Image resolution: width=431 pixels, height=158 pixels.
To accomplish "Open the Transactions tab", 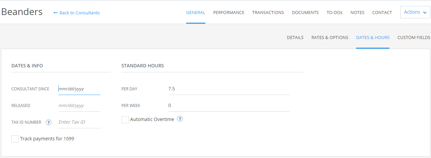I will (x=268, y=13).
